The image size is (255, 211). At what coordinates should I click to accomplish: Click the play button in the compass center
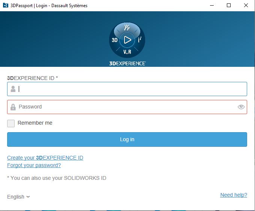(x=127, y=39)
